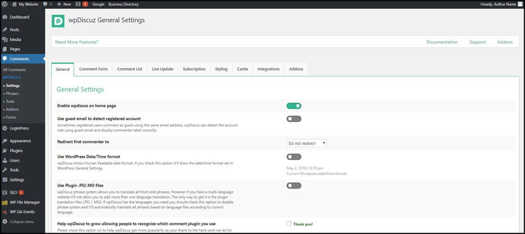Click the Collapse menu arrow icon
This screenshot has width=525, height=234.
coord(5,222)
